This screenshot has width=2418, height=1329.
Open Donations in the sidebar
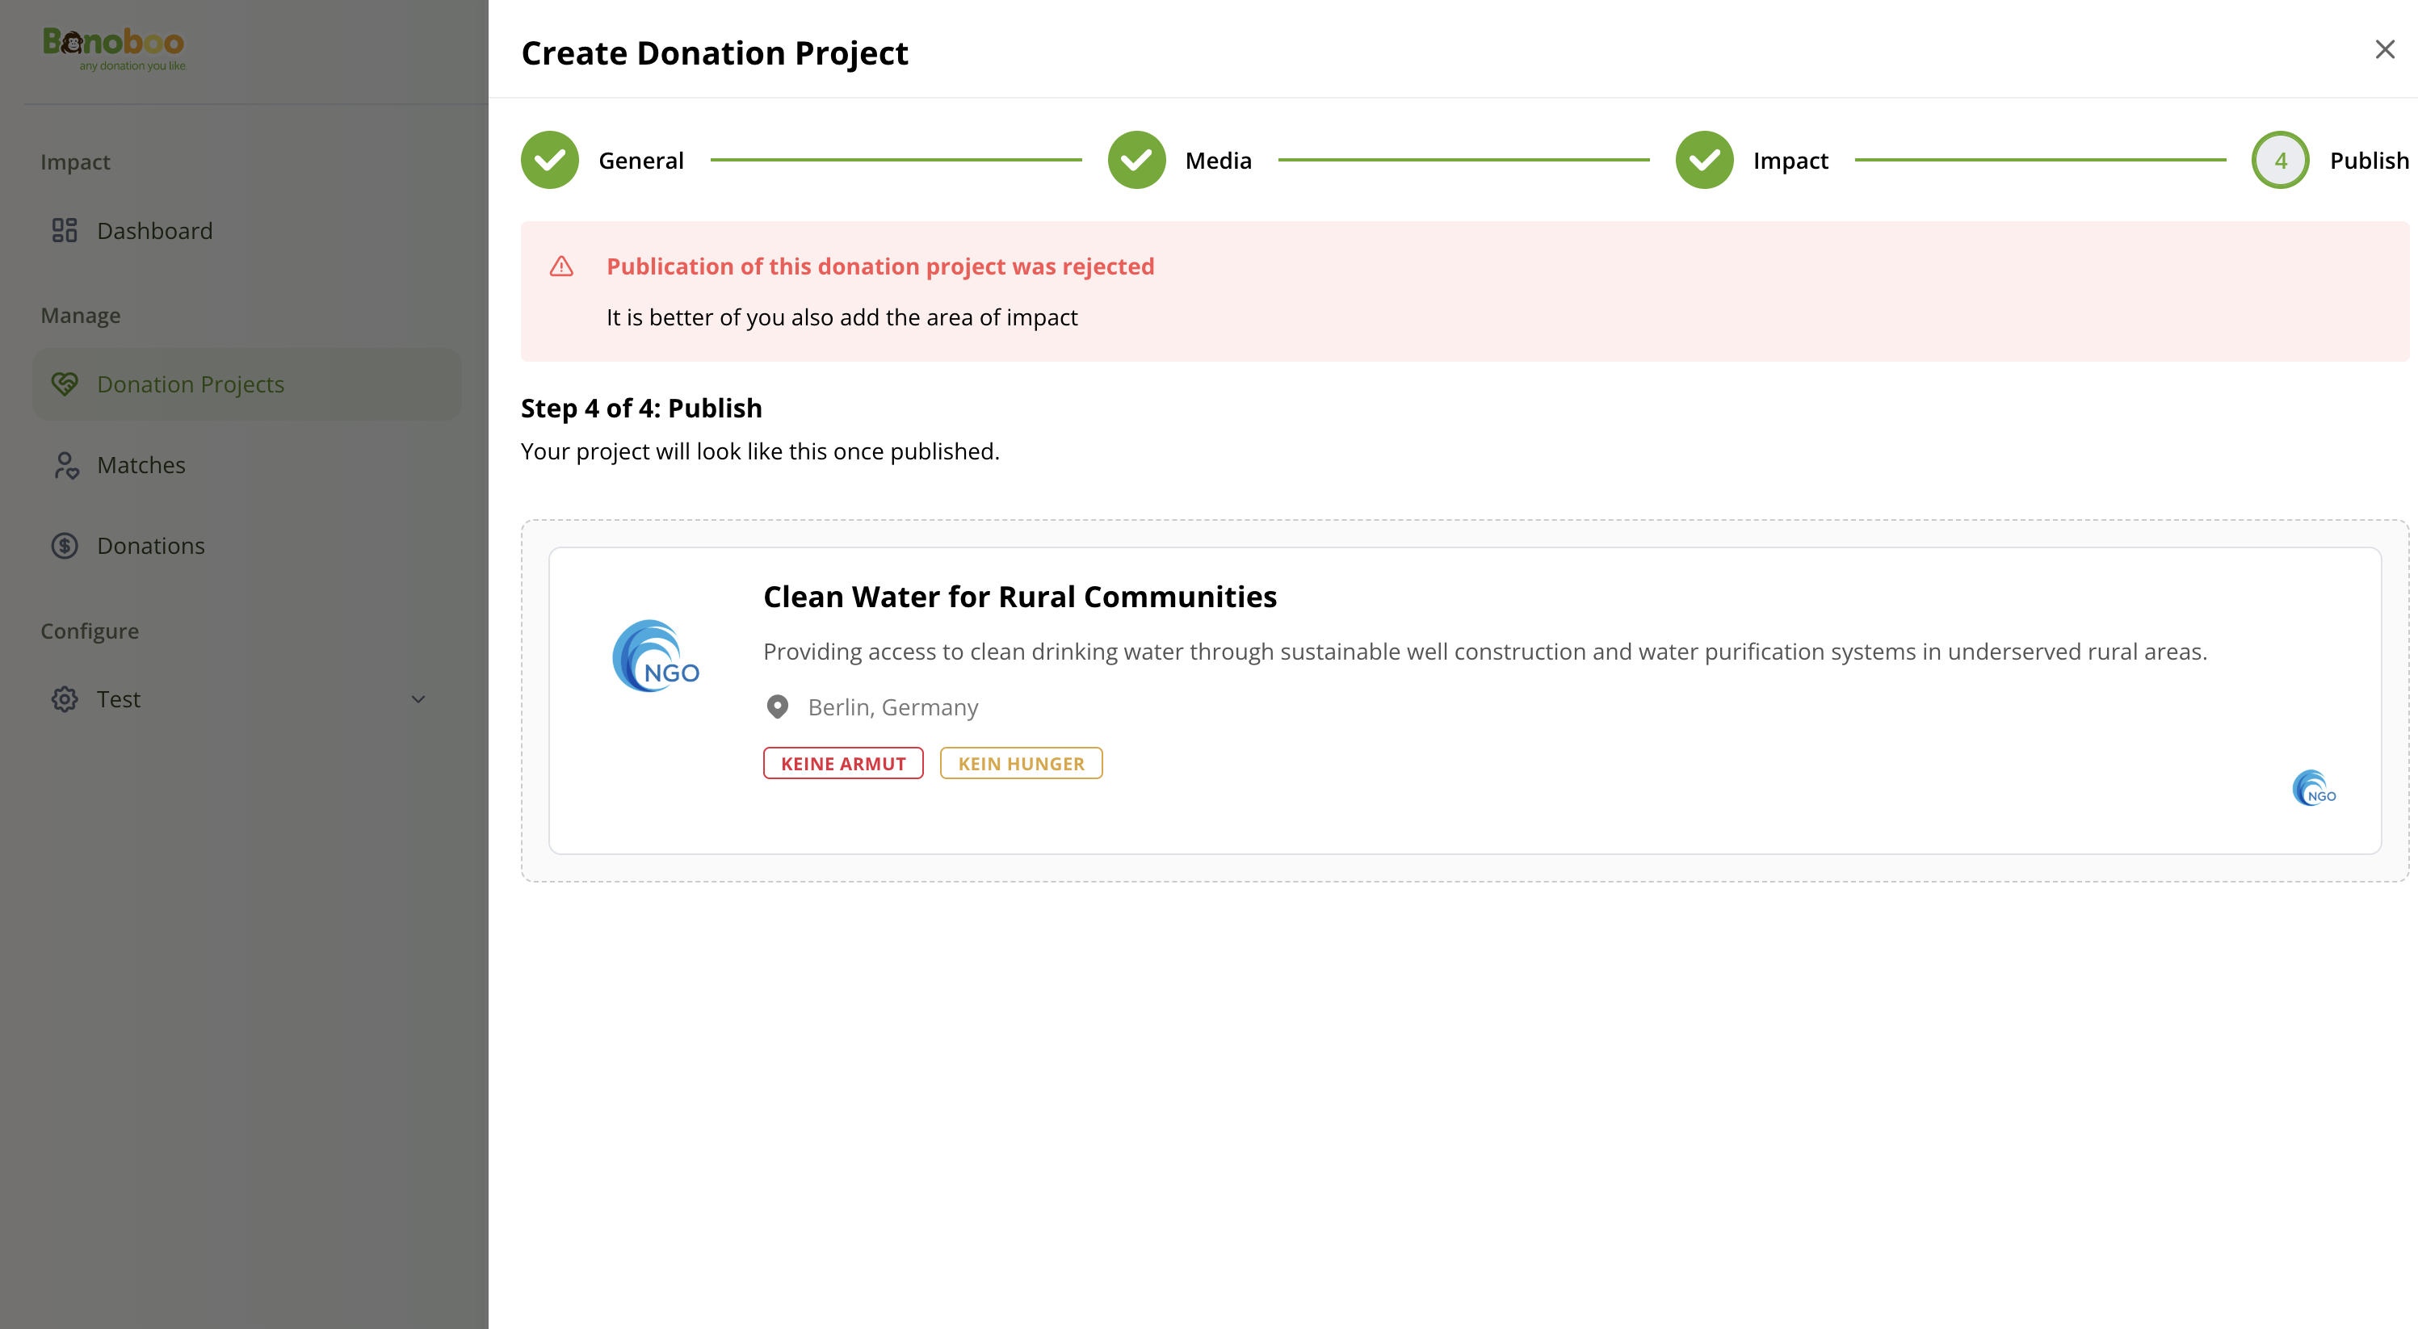click(150, 547)
